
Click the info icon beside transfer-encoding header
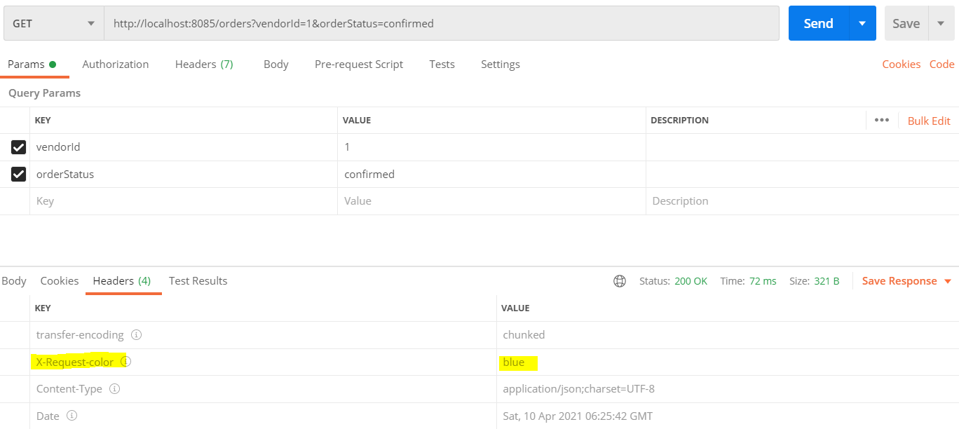click(137, 334)
